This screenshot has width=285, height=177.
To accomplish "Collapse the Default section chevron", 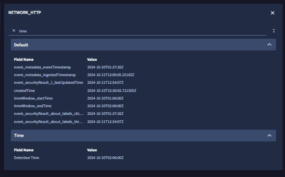I will (269, 45).
